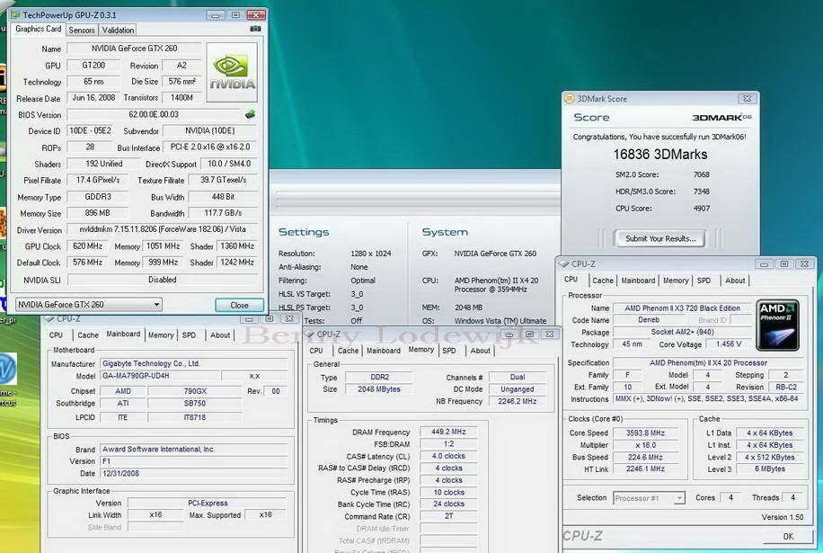
Task: Click the Core Voltage value 1.456 V
Action: point(729,344)
